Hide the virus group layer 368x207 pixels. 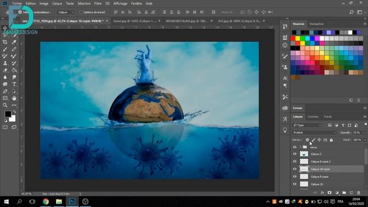tap(294, 147)
